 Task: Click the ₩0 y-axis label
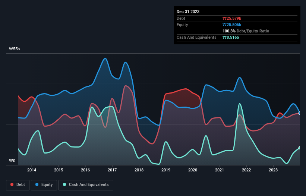tap(12, 161)
